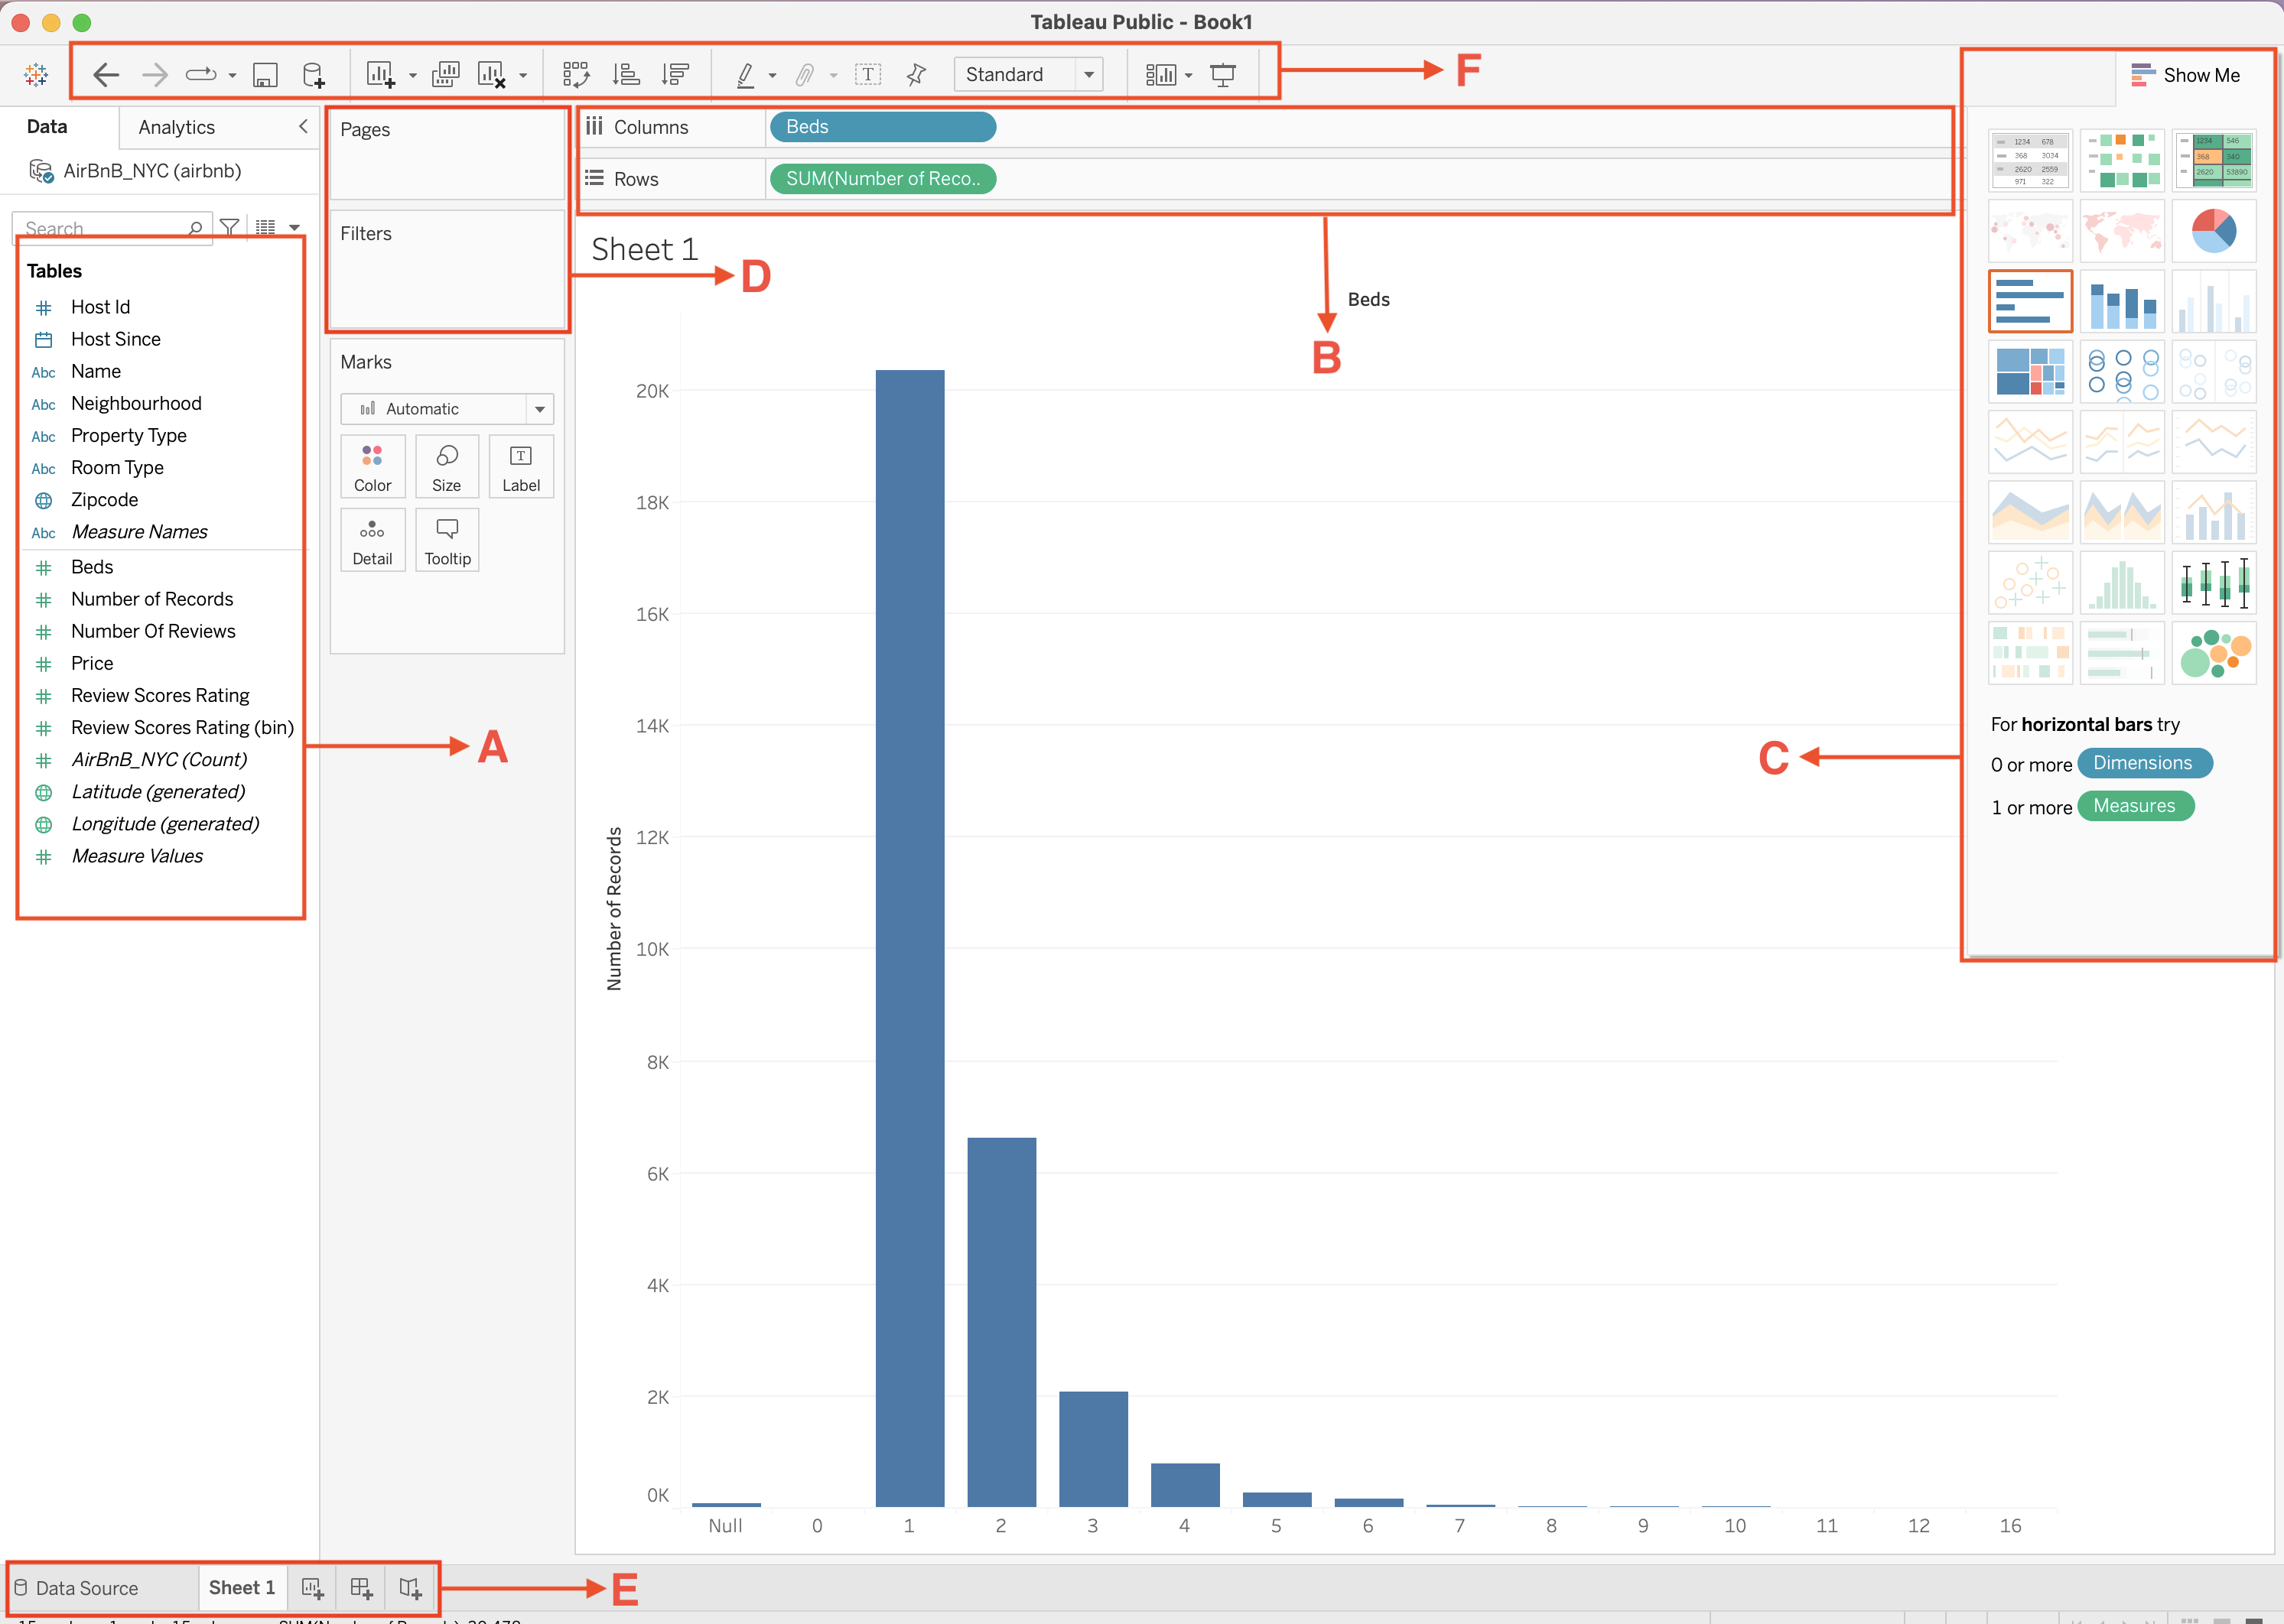The height and width of the screenshot is (1624, 2284).
Task: Open the Color marks card
Action: click(x=373, y=467)
